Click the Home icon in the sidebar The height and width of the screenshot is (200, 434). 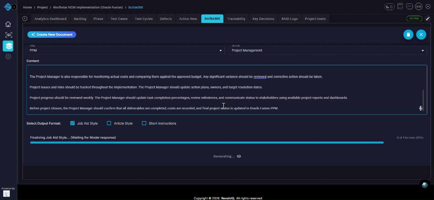coord(8,24)
